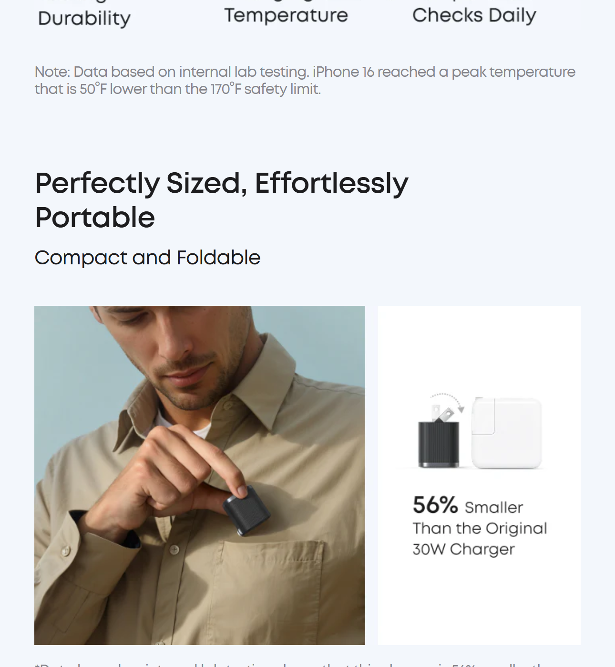Viewport: 615px width, 667px height.
Task: Click the "Compact and Foldable" subheading
Action: pyautogui.click(x=147, y=258)
